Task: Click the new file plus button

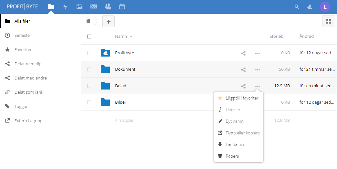Action: pos(109,21)
